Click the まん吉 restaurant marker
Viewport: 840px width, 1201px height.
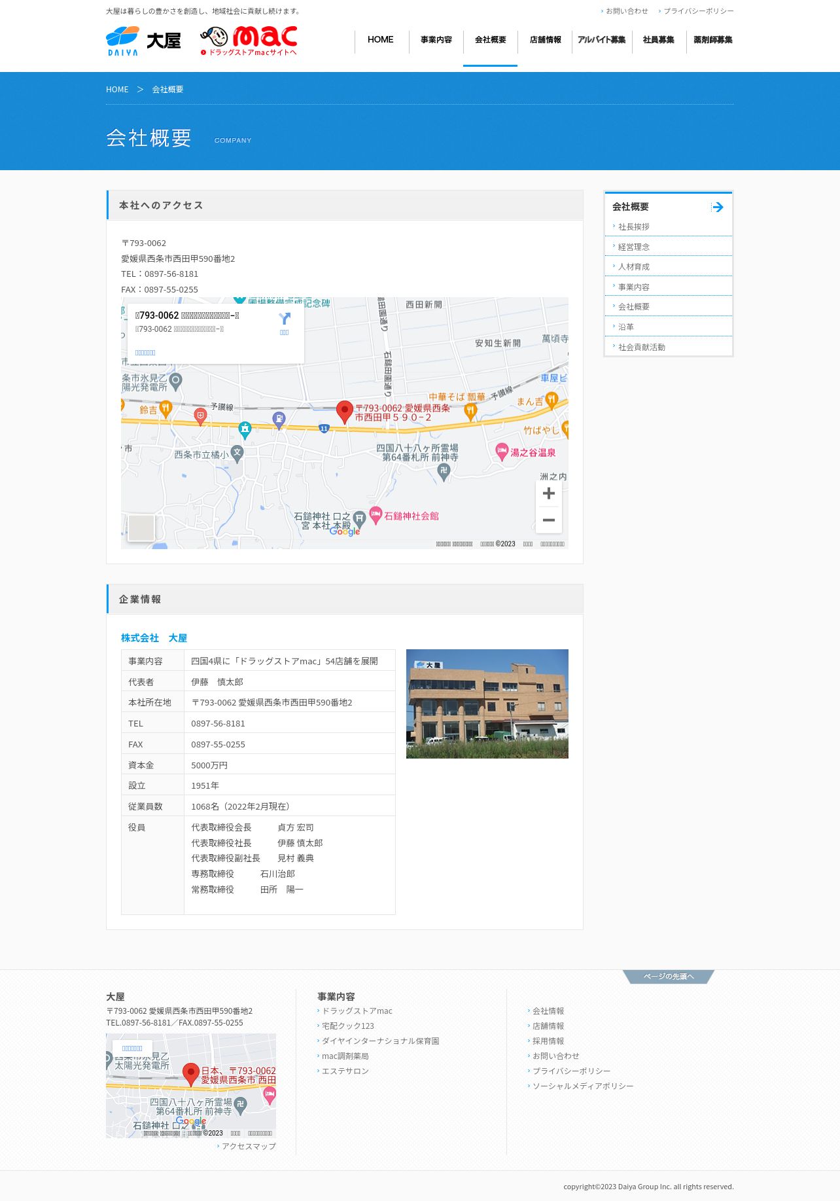551,400
